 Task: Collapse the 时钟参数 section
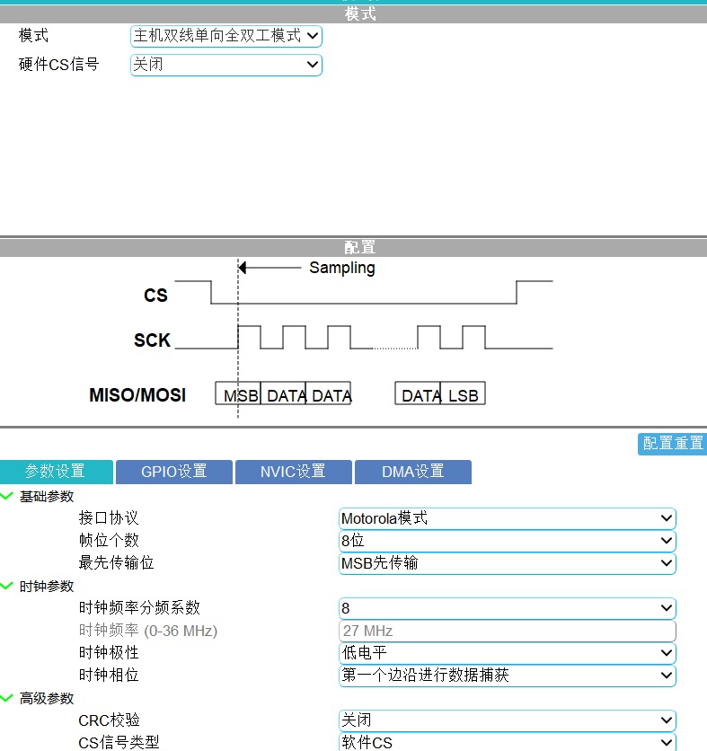click(x=7, y=586)
